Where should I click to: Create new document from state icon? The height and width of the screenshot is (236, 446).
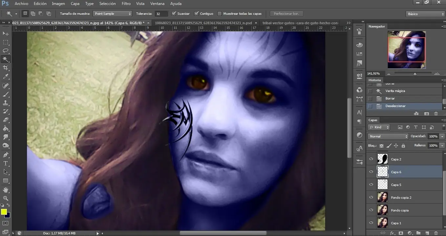[416, 114]
